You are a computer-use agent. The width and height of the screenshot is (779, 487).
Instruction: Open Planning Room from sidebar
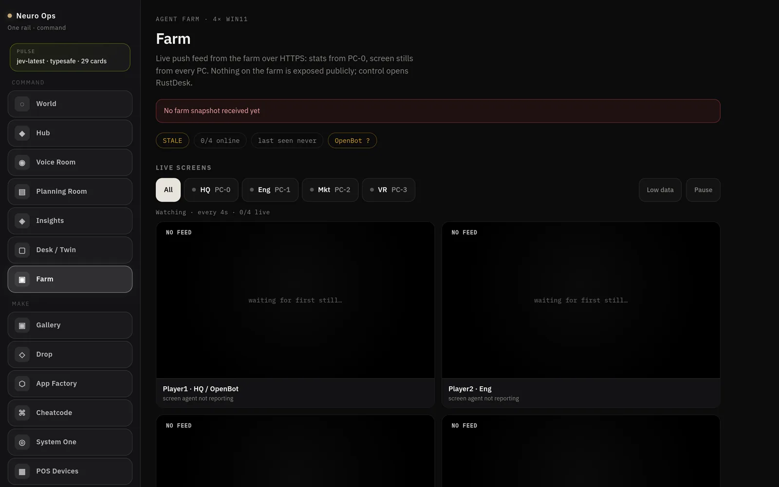[70, 191]
